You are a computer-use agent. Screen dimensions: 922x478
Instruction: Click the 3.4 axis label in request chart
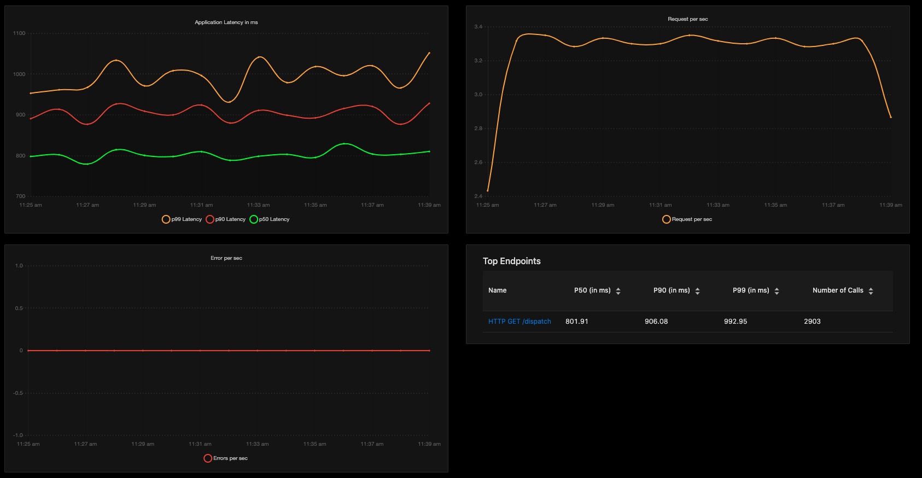[x=478, y=27]
